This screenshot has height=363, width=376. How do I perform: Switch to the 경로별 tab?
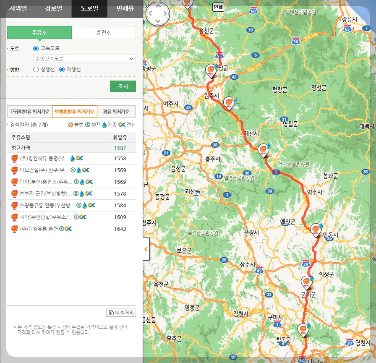54,8
